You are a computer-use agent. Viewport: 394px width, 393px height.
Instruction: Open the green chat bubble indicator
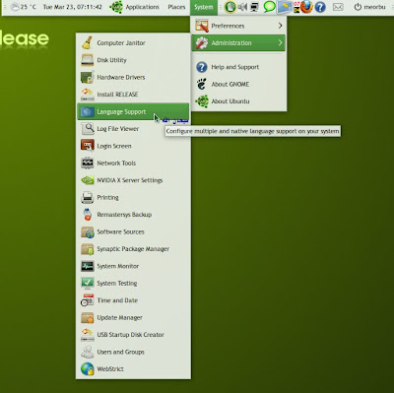[269, 7]
